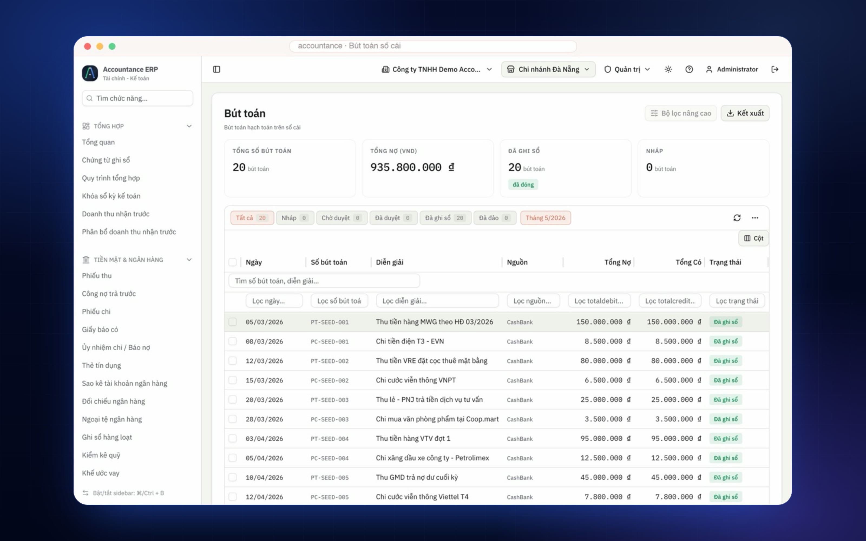This screenshot has height=541, width=866.
Task: Select the Đã ghi sổ tab
Action: tap(445, 217)
